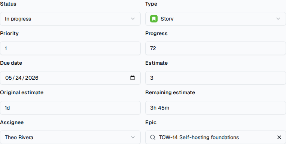The height and width of the screenshot is (144, 286).
Task: Click the Story type text
Action: point(167,19)
